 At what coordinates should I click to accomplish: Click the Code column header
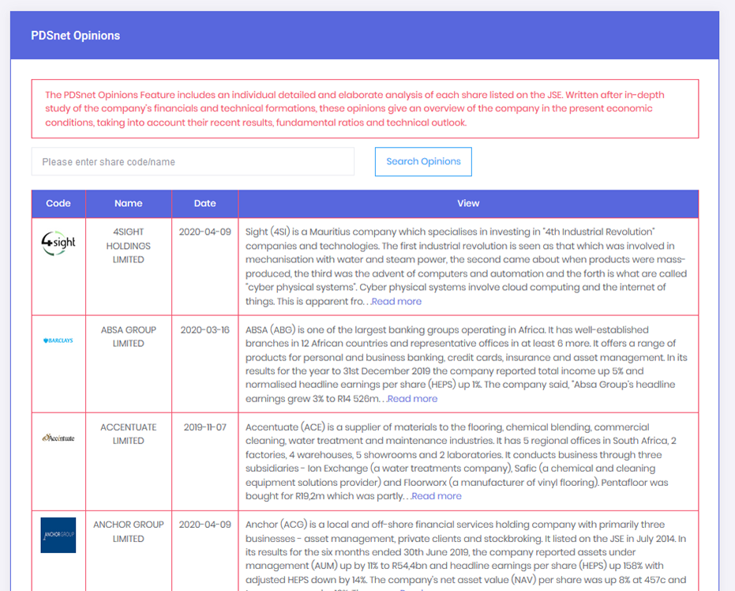58,204
